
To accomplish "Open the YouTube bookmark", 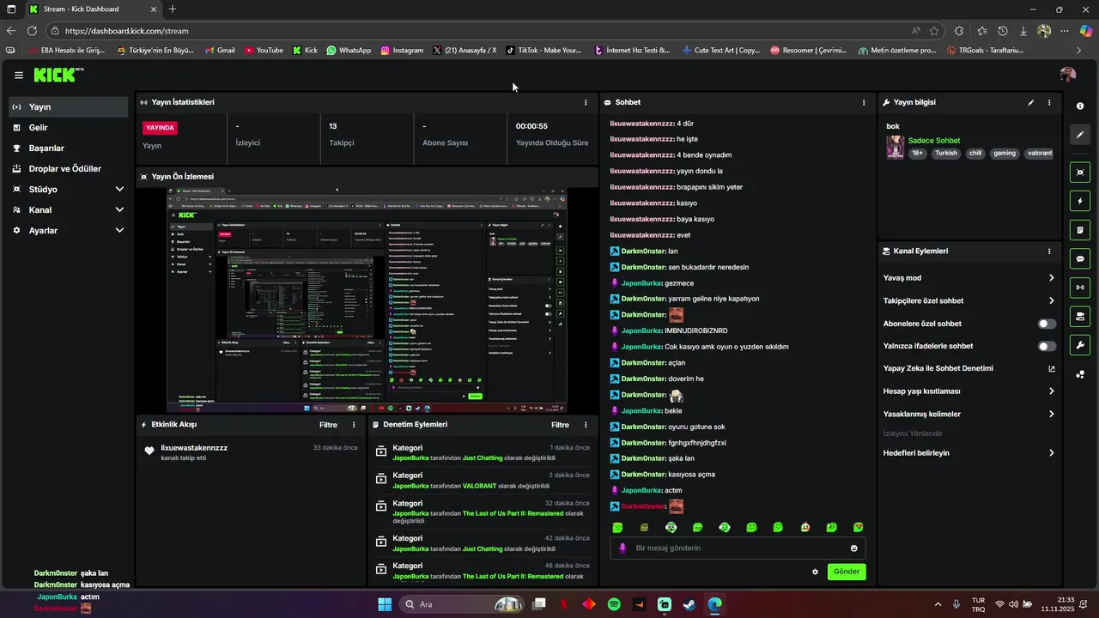I will click(264, 51).
